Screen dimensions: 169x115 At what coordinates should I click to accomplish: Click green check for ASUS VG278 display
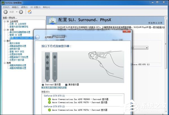point(50,102)
